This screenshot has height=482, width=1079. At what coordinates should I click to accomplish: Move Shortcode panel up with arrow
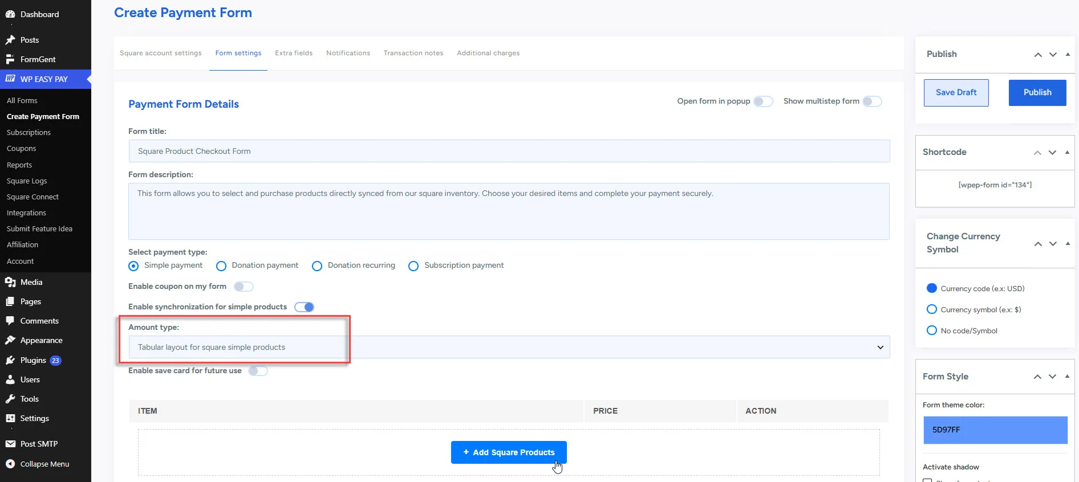coord(1037,153)
